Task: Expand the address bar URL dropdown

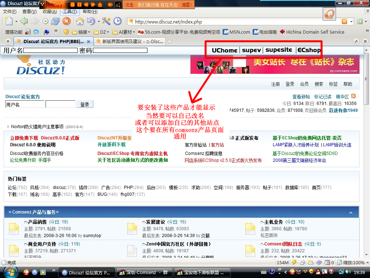Action: [351, 21]
